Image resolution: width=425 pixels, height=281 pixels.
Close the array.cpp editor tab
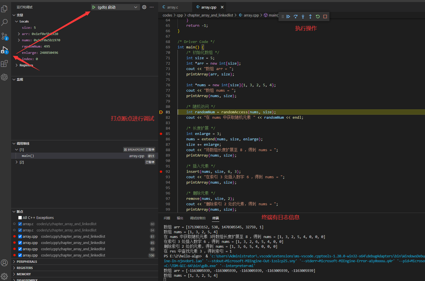222,7
